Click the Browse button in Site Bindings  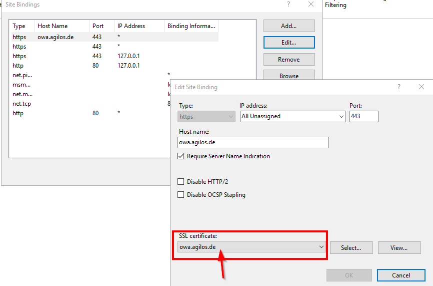pyautogui.click(x=289, y=75)
